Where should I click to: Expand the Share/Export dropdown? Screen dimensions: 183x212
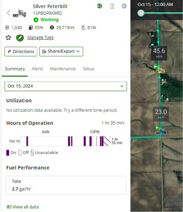(x=61, y=52)
